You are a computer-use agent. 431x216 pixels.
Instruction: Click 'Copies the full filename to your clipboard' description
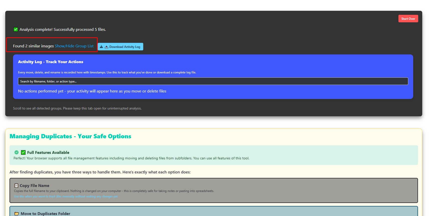click(x=114, y=191)
